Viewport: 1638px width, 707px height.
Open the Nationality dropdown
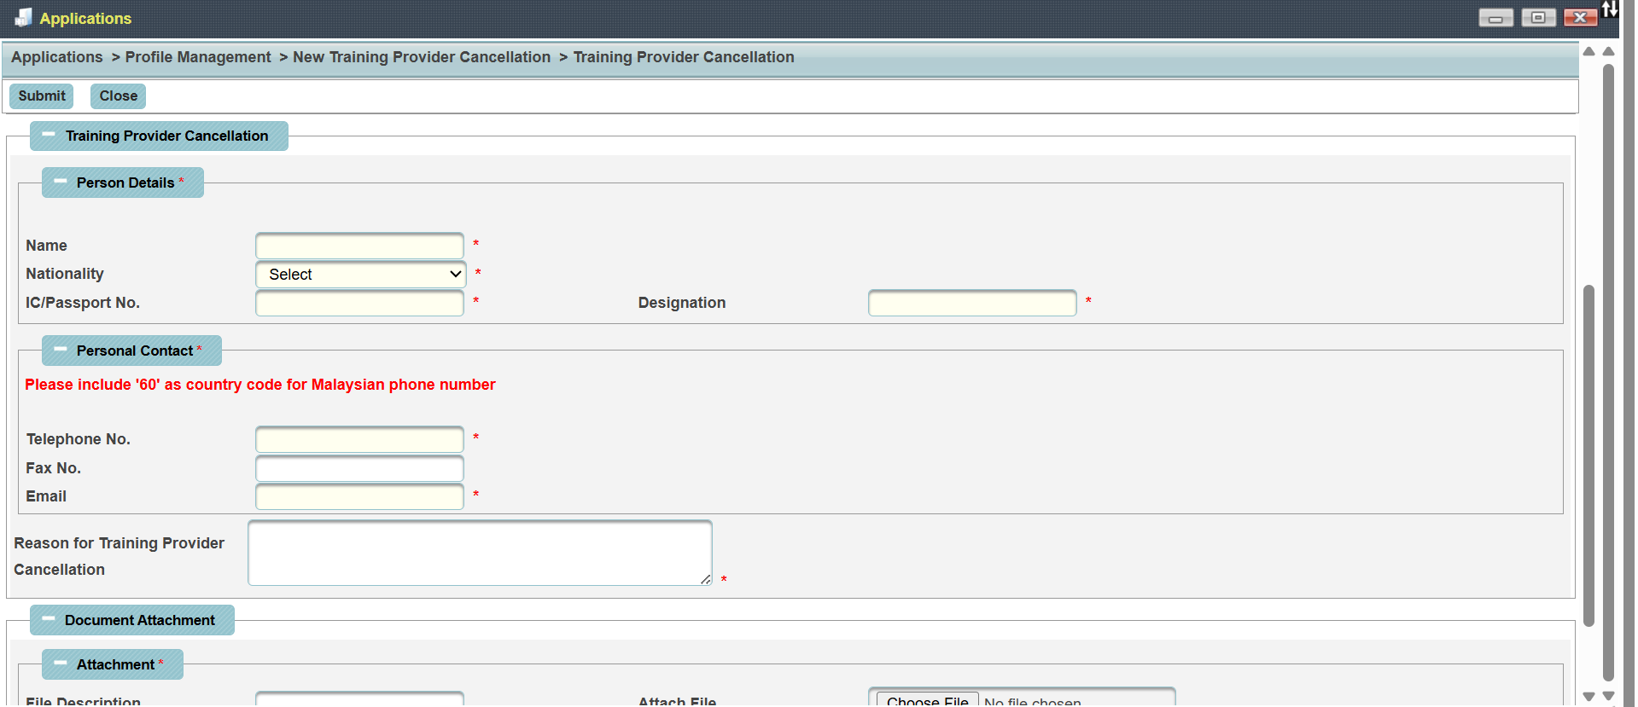pos(360,275)
